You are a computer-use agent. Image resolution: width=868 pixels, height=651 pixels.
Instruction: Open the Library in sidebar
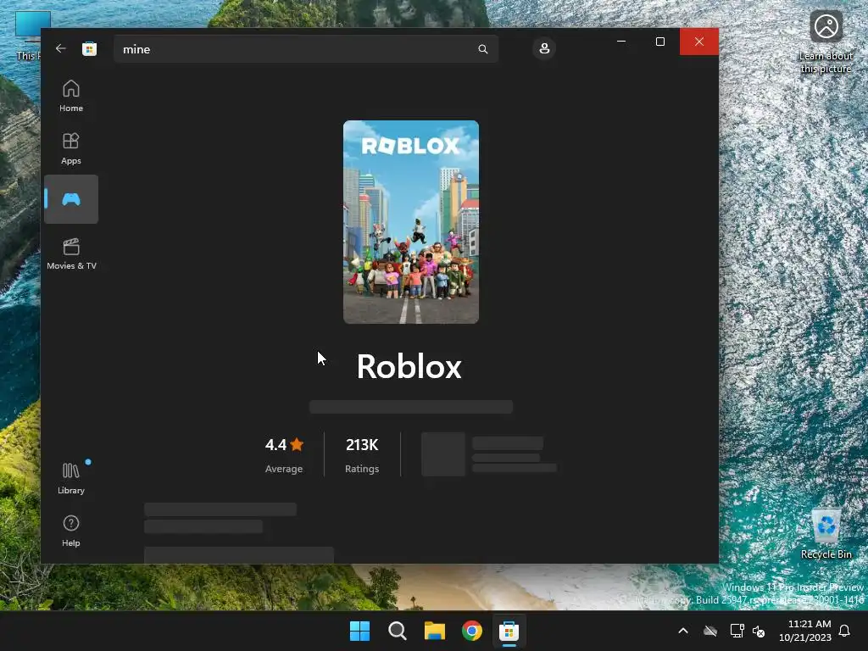[x=71, y=478]
